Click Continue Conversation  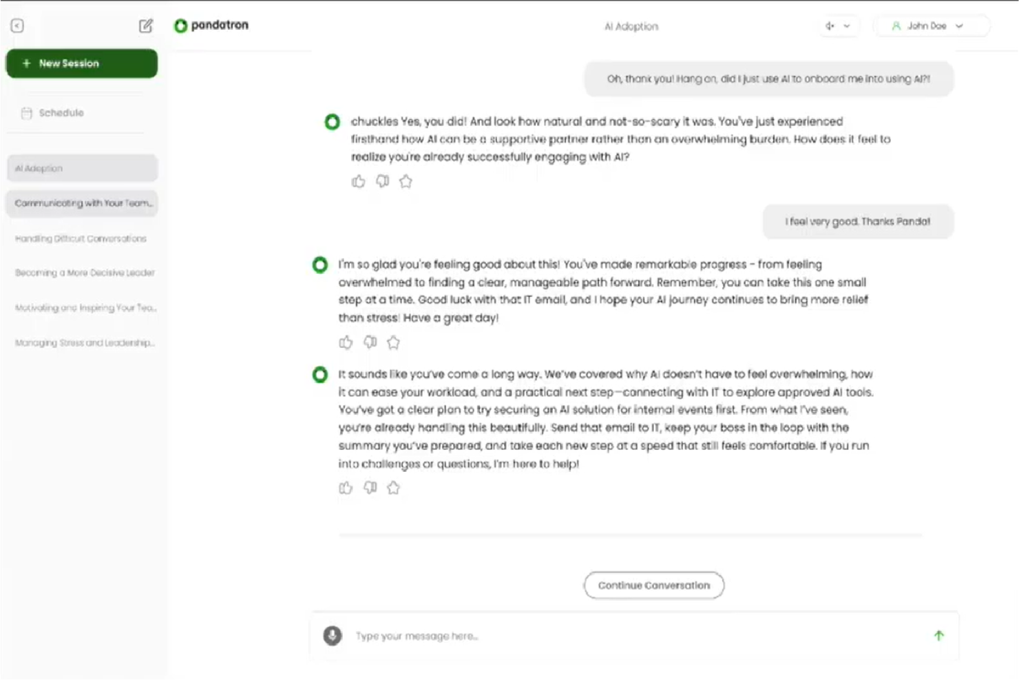(653, 585)
